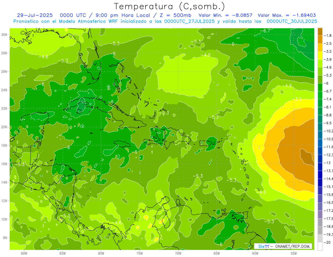
Task: Click the '75W' longitude axis label
Action: coord(140,253)
